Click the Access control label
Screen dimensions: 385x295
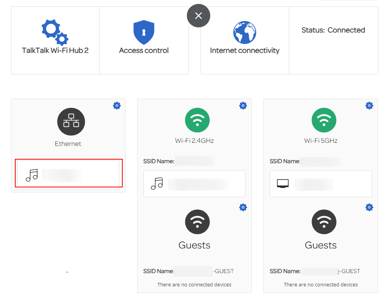[144, 50]
